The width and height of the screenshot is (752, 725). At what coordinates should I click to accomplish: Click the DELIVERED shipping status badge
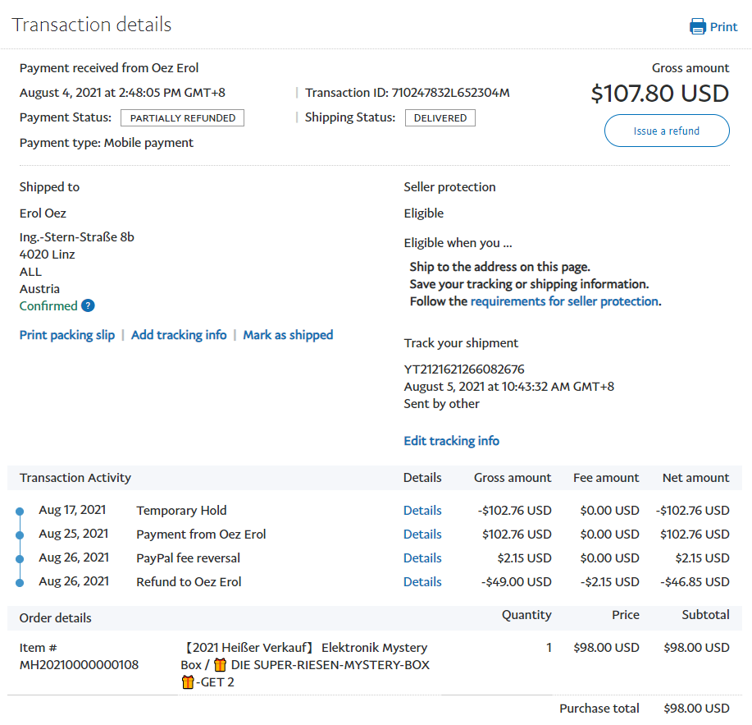[x=440, y=118]
